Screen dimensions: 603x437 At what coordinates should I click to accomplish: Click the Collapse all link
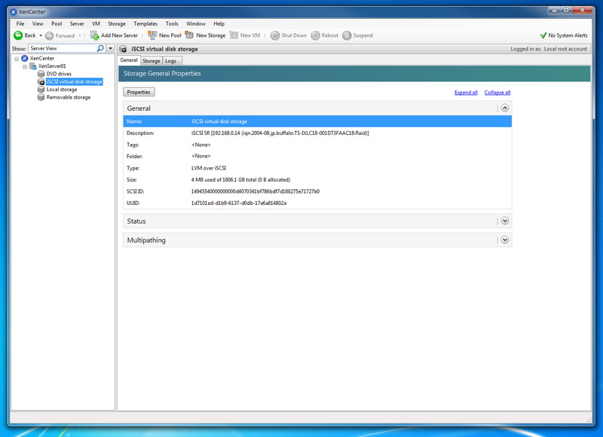coord(497,92)
